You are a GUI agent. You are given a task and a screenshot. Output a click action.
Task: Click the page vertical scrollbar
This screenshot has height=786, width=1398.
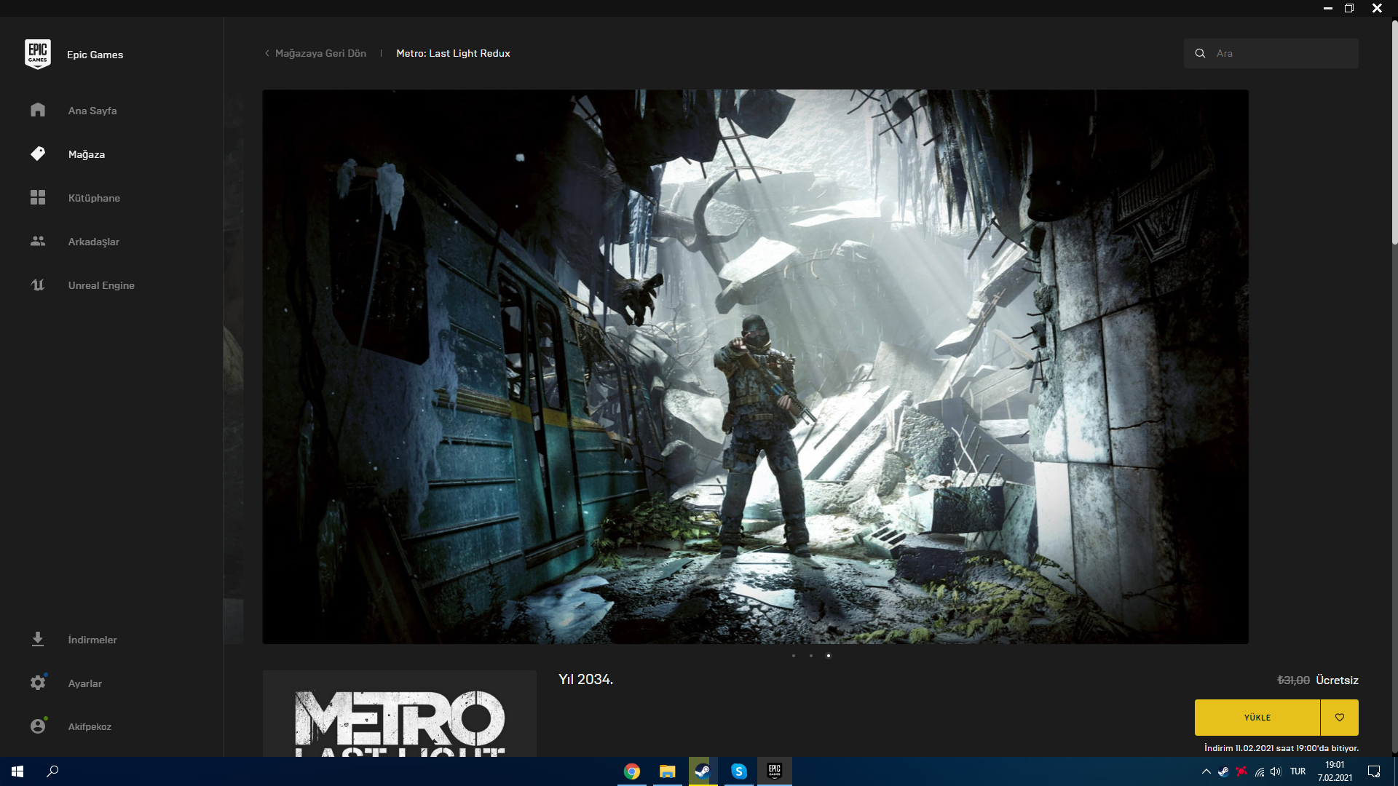pos(1394,131)
